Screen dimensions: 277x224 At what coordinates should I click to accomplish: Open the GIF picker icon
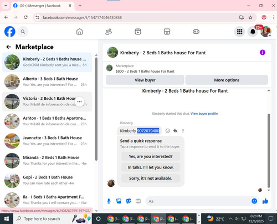pos(138,201)
